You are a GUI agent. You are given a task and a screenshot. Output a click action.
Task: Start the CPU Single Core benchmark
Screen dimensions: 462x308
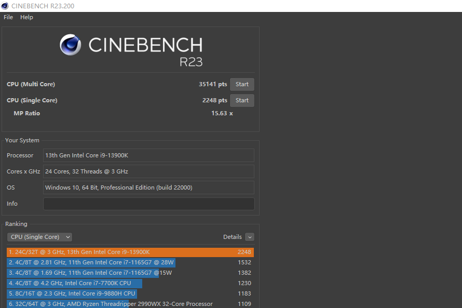click(x=242, y=100)
